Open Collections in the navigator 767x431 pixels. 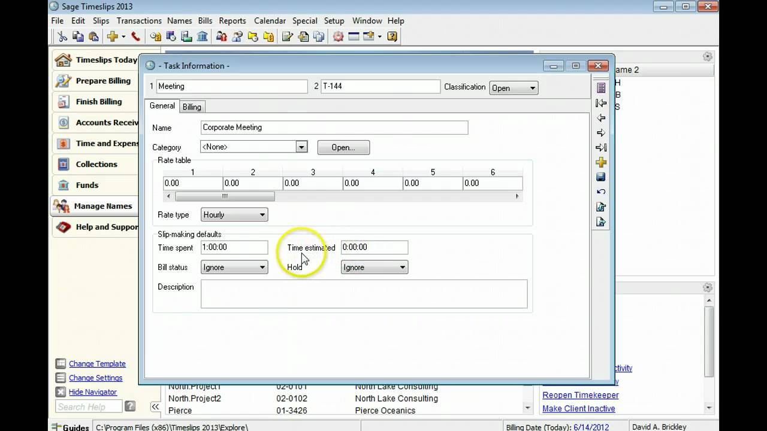(96, 164)
